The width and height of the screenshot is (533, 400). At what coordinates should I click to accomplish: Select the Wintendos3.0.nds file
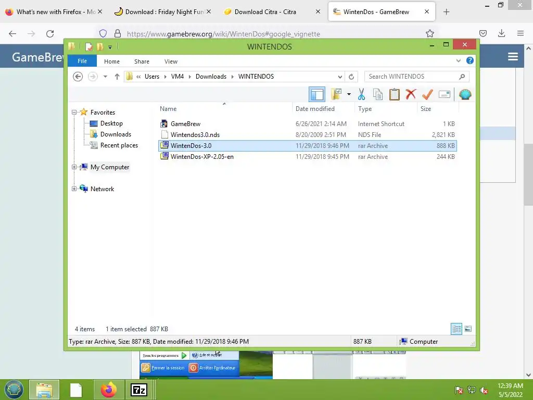[x=308, y=135]
